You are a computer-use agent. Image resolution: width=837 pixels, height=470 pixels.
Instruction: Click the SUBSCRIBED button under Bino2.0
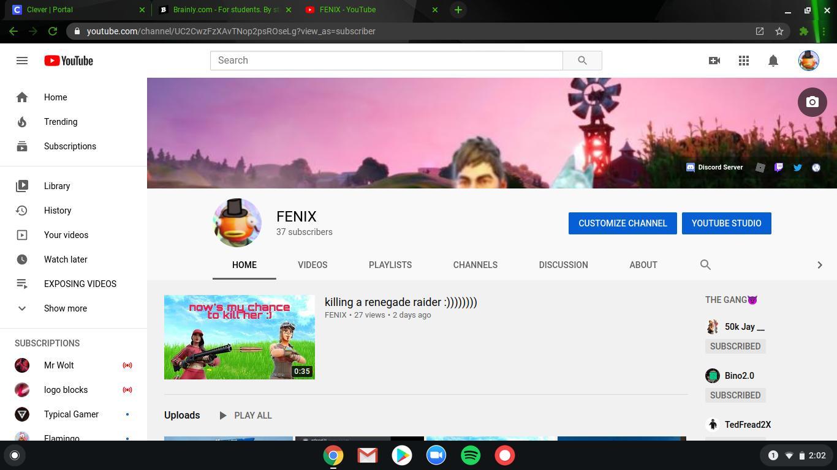point(735,395)
